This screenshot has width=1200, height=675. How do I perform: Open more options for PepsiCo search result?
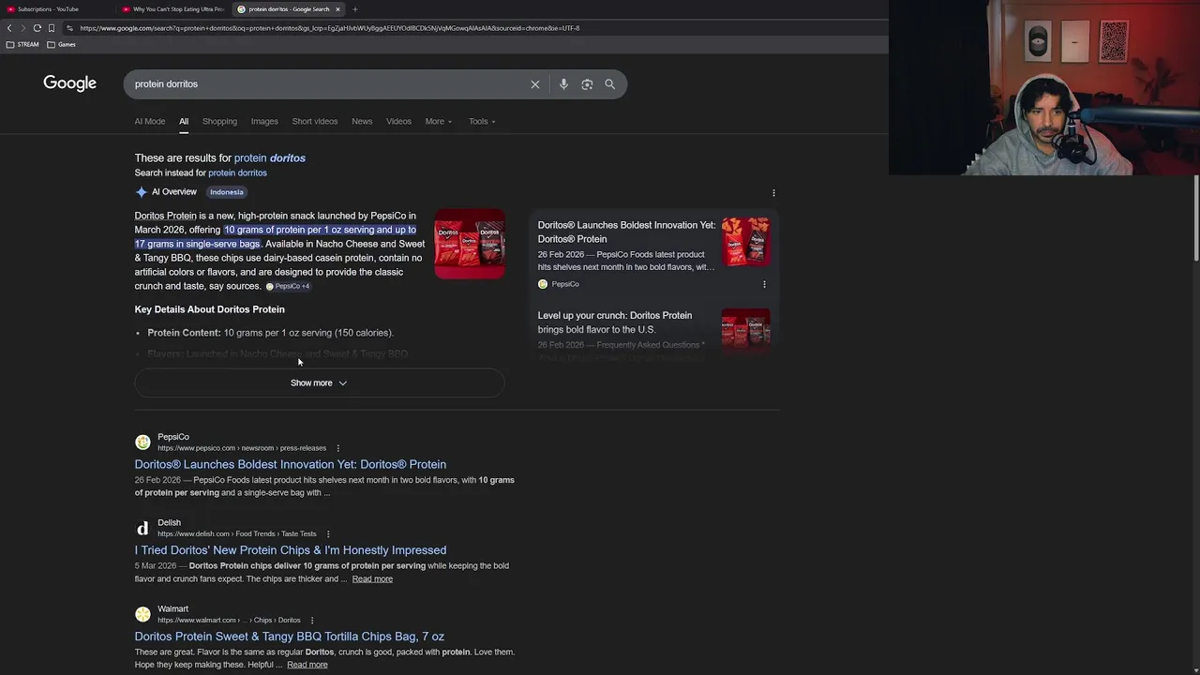point(338,448)
